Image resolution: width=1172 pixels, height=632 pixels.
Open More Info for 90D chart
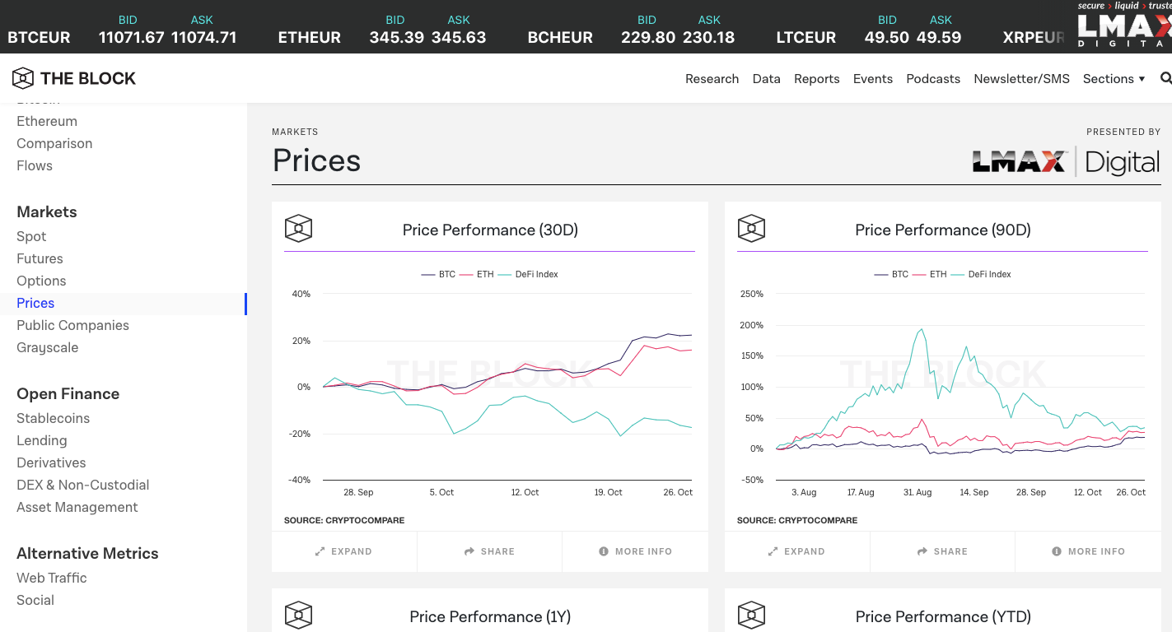[1088, 551]
